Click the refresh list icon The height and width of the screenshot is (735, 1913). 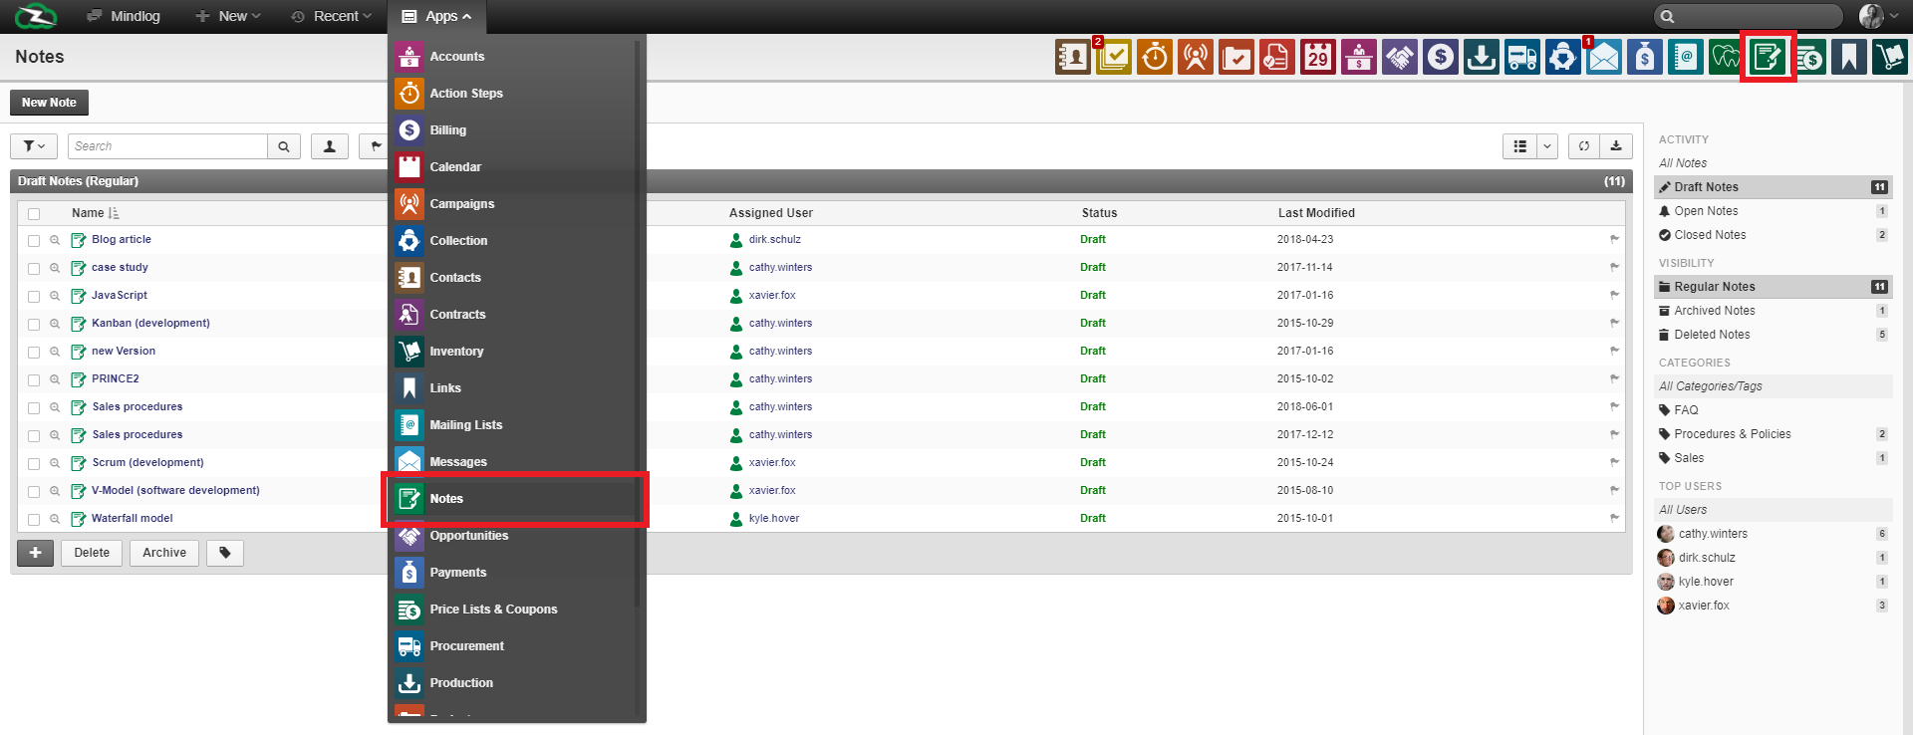[1583, 146]
